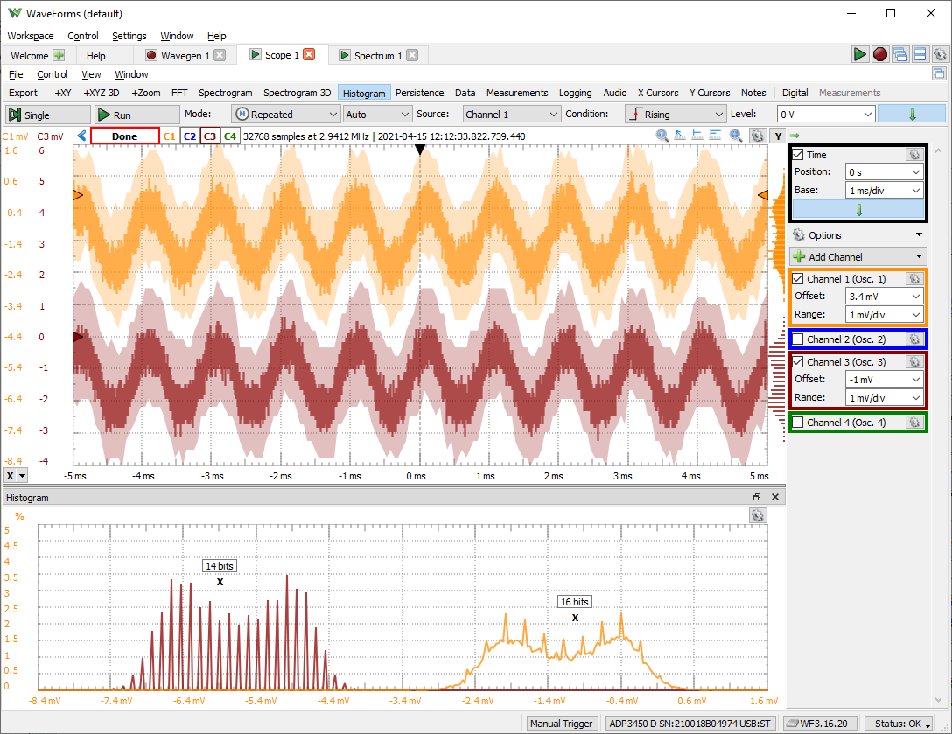Click the Single acquisition button
952x734 pixels.
click(48, 115)
